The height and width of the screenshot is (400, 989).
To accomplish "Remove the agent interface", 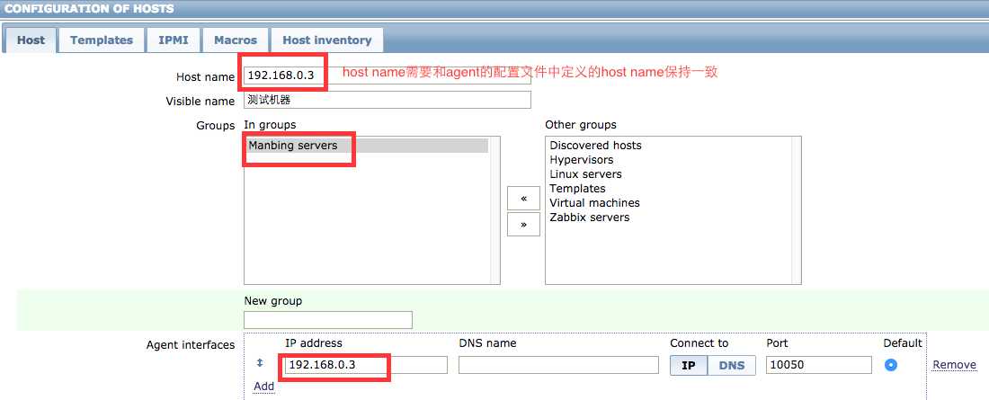I will pos(954,365).
